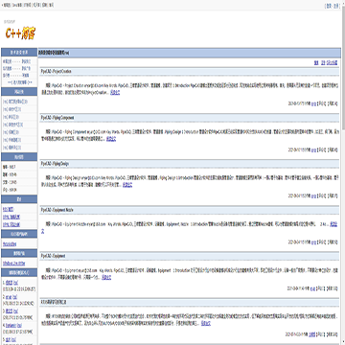Click 阅读全文 link in Piping Component summary
Viewport: 345px width, 345px height.
(x=111, y=139)
